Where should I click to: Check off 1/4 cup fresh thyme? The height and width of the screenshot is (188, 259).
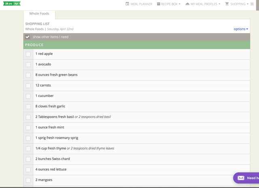click(28, 149)
